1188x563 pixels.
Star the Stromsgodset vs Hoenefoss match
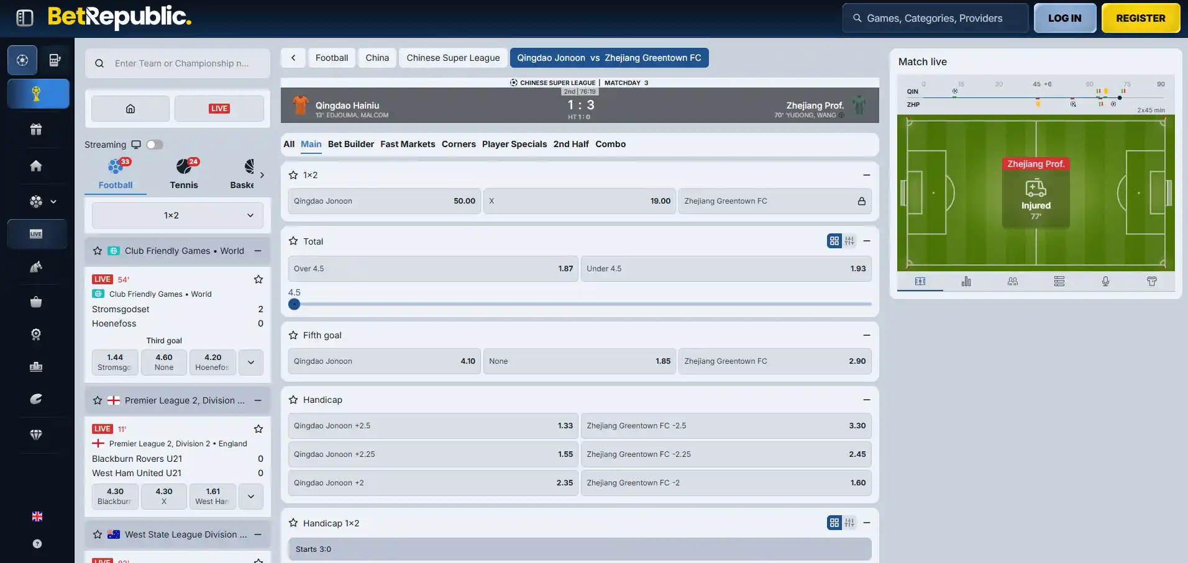[x=258, y=279]
